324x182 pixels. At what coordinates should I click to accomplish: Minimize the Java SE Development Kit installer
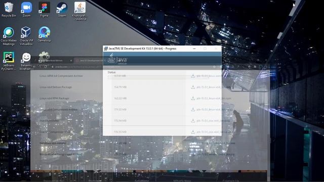(194, 49)
